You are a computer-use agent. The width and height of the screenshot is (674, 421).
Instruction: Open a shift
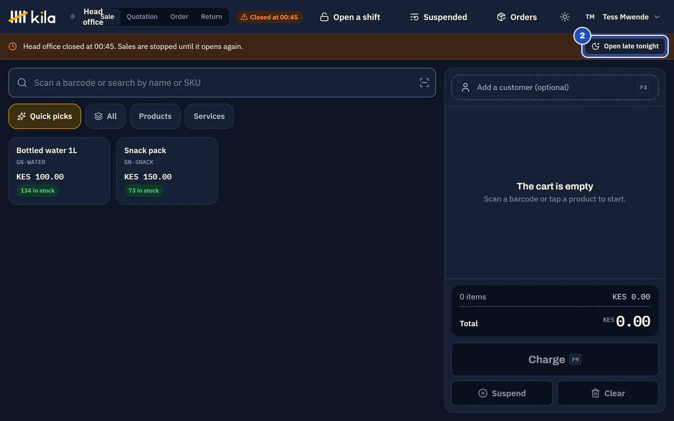[350, 17]
